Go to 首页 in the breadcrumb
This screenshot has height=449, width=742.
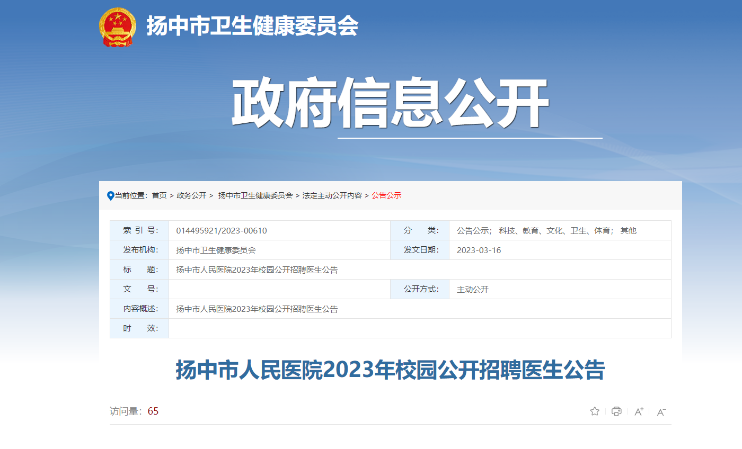tap(159, 195)
